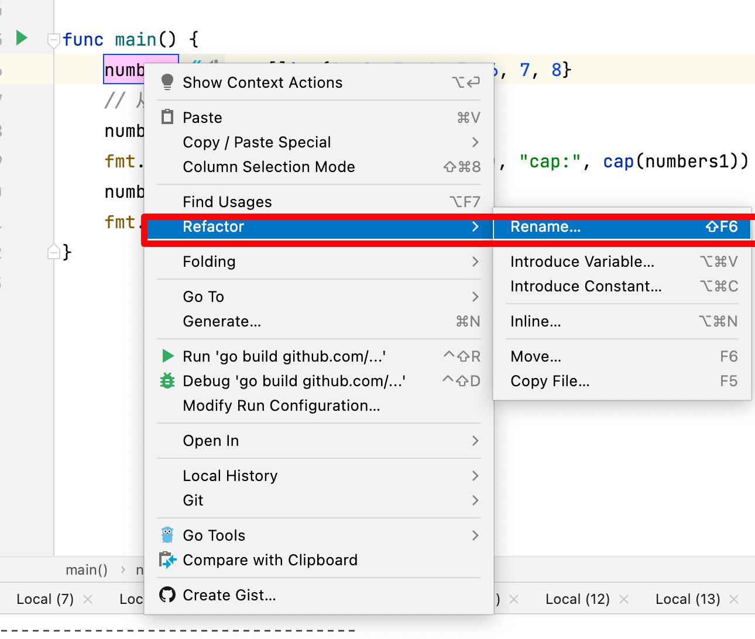Image resolution: width=755 pixels, height=639 pixels.
Task: Collapse the main function fold marker
Action: (x=53, y=40)
